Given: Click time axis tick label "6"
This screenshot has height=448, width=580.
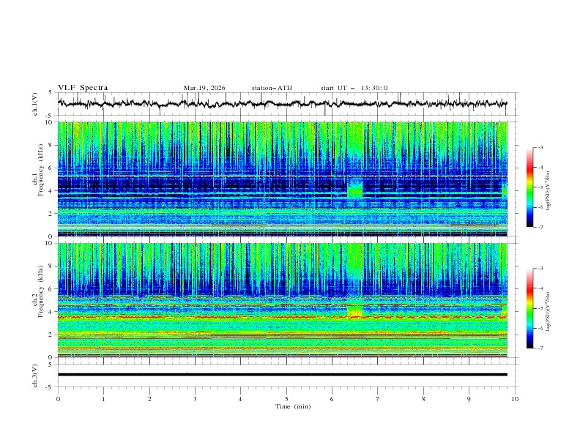Looking at the screenshot, I should [332, 399].
